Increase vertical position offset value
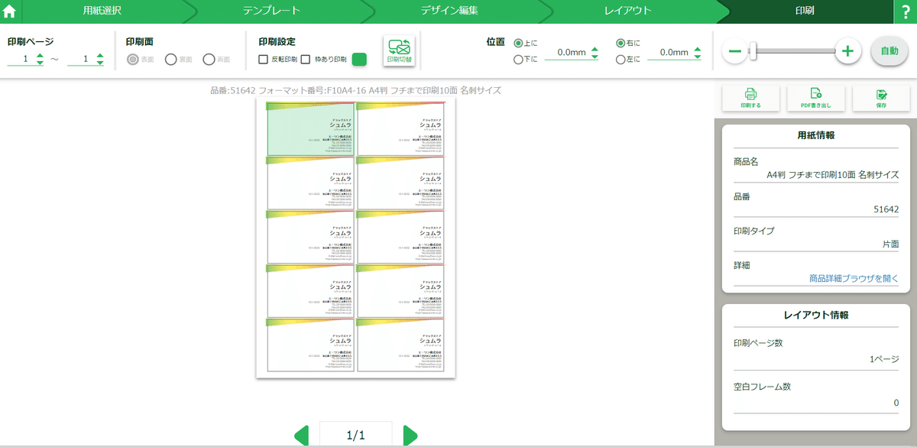Screen dimensions: 917x447 coord(595,49)
